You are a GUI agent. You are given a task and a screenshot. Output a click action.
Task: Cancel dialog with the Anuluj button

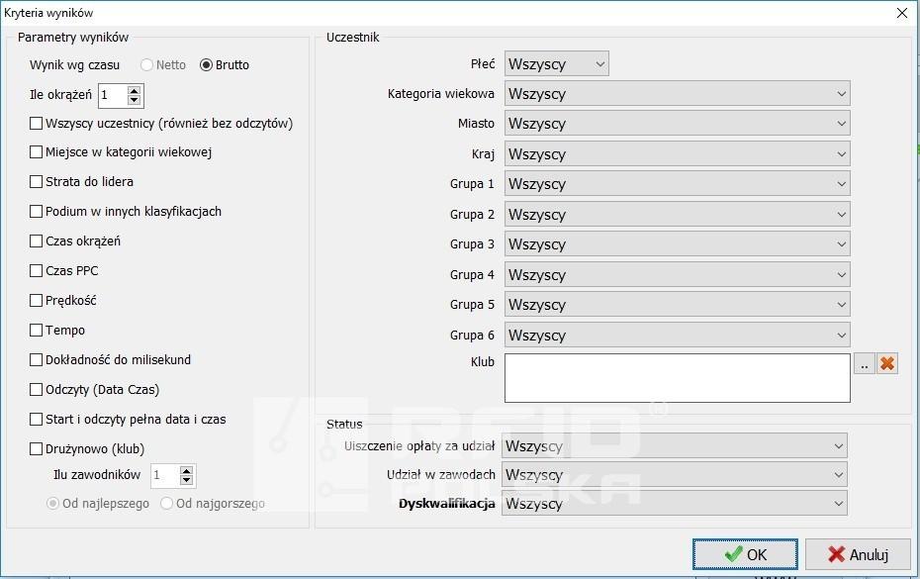click(x=858, y=554)
